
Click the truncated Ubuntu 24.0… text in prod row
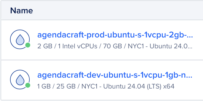point(171,46)
